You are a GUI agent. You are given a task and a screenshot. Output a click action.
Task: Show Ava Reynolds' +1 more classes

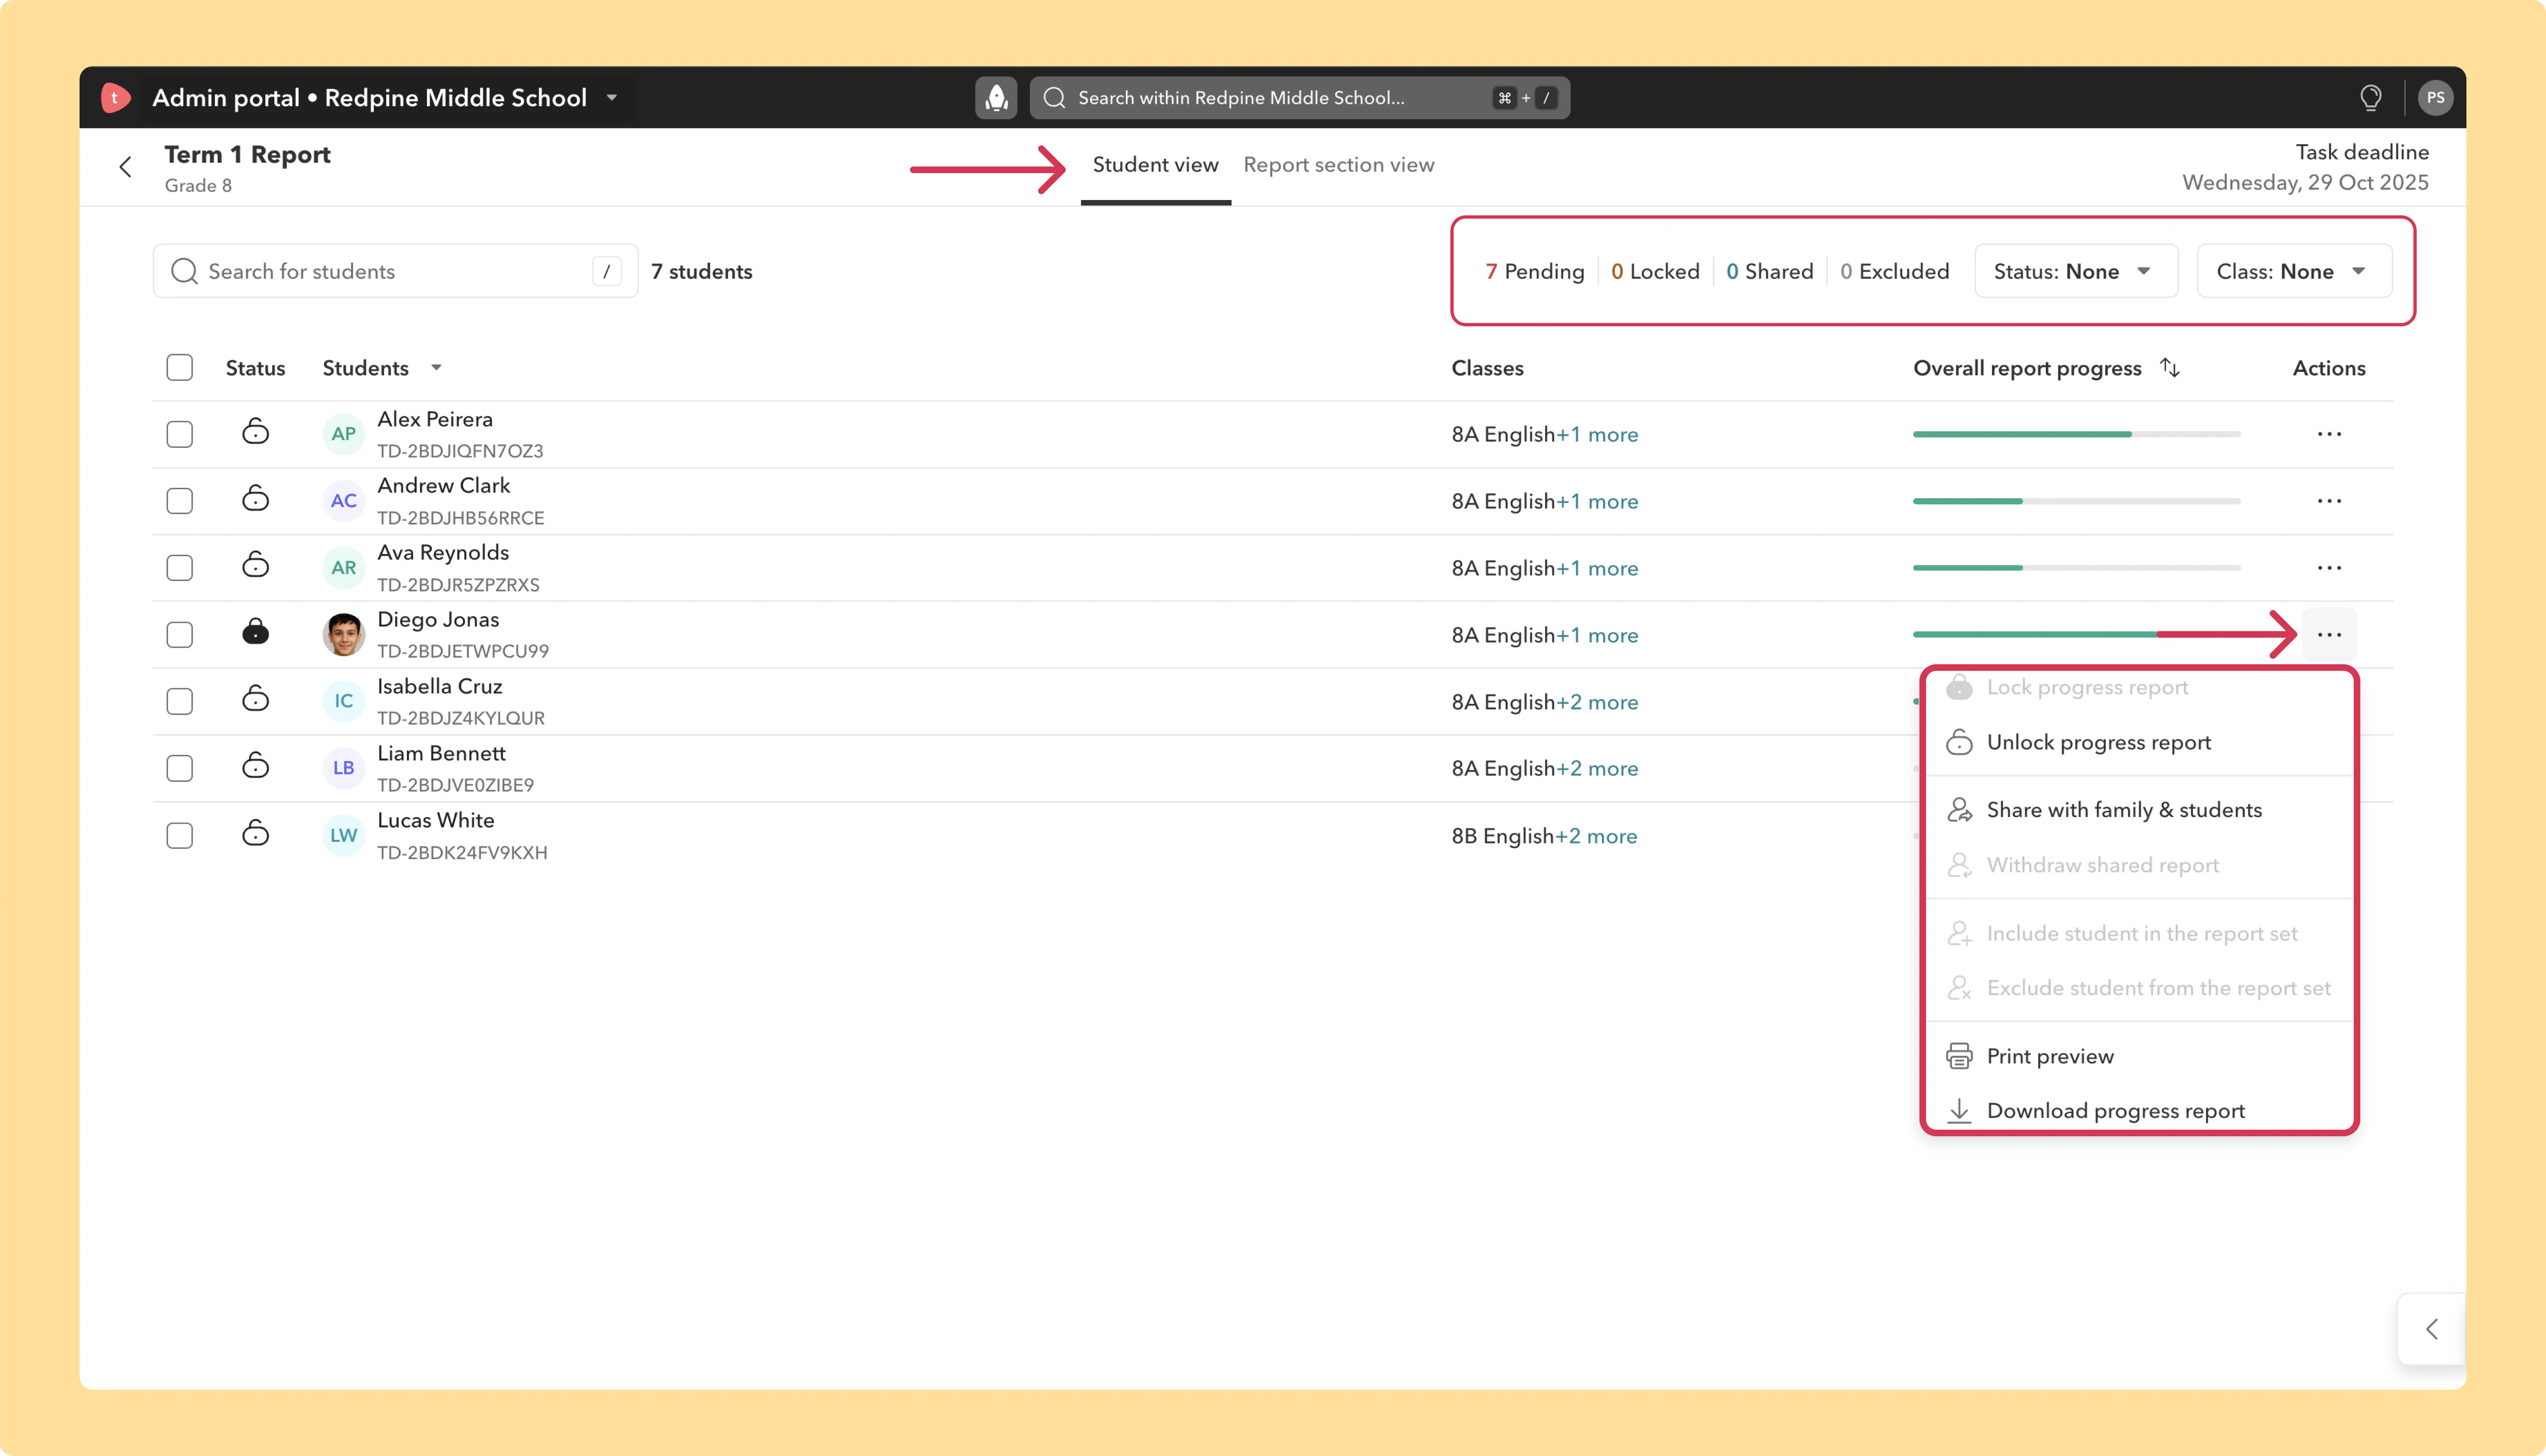(x=1597, y=568)
